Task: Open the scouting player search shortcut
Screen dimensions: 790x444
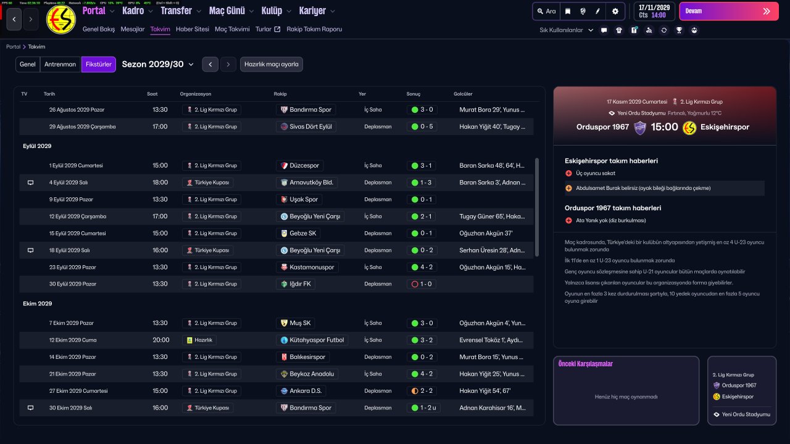Action: (649, 30)
